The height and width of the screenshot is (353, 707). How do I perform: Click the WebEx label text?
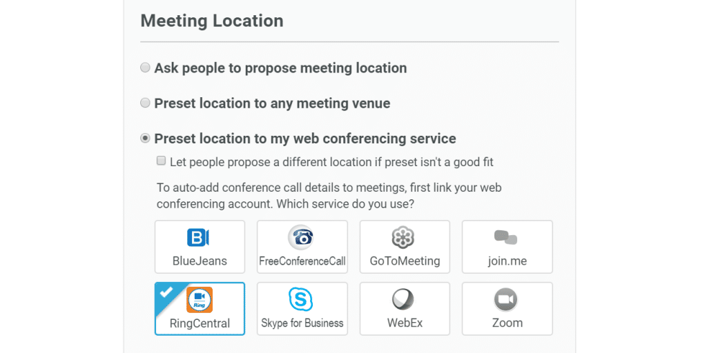tap(405, 323)
